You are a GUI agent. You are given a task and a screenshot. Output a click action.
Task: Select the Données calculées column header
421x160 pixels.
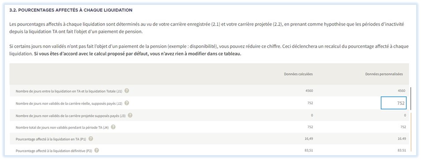coord(298,74)
